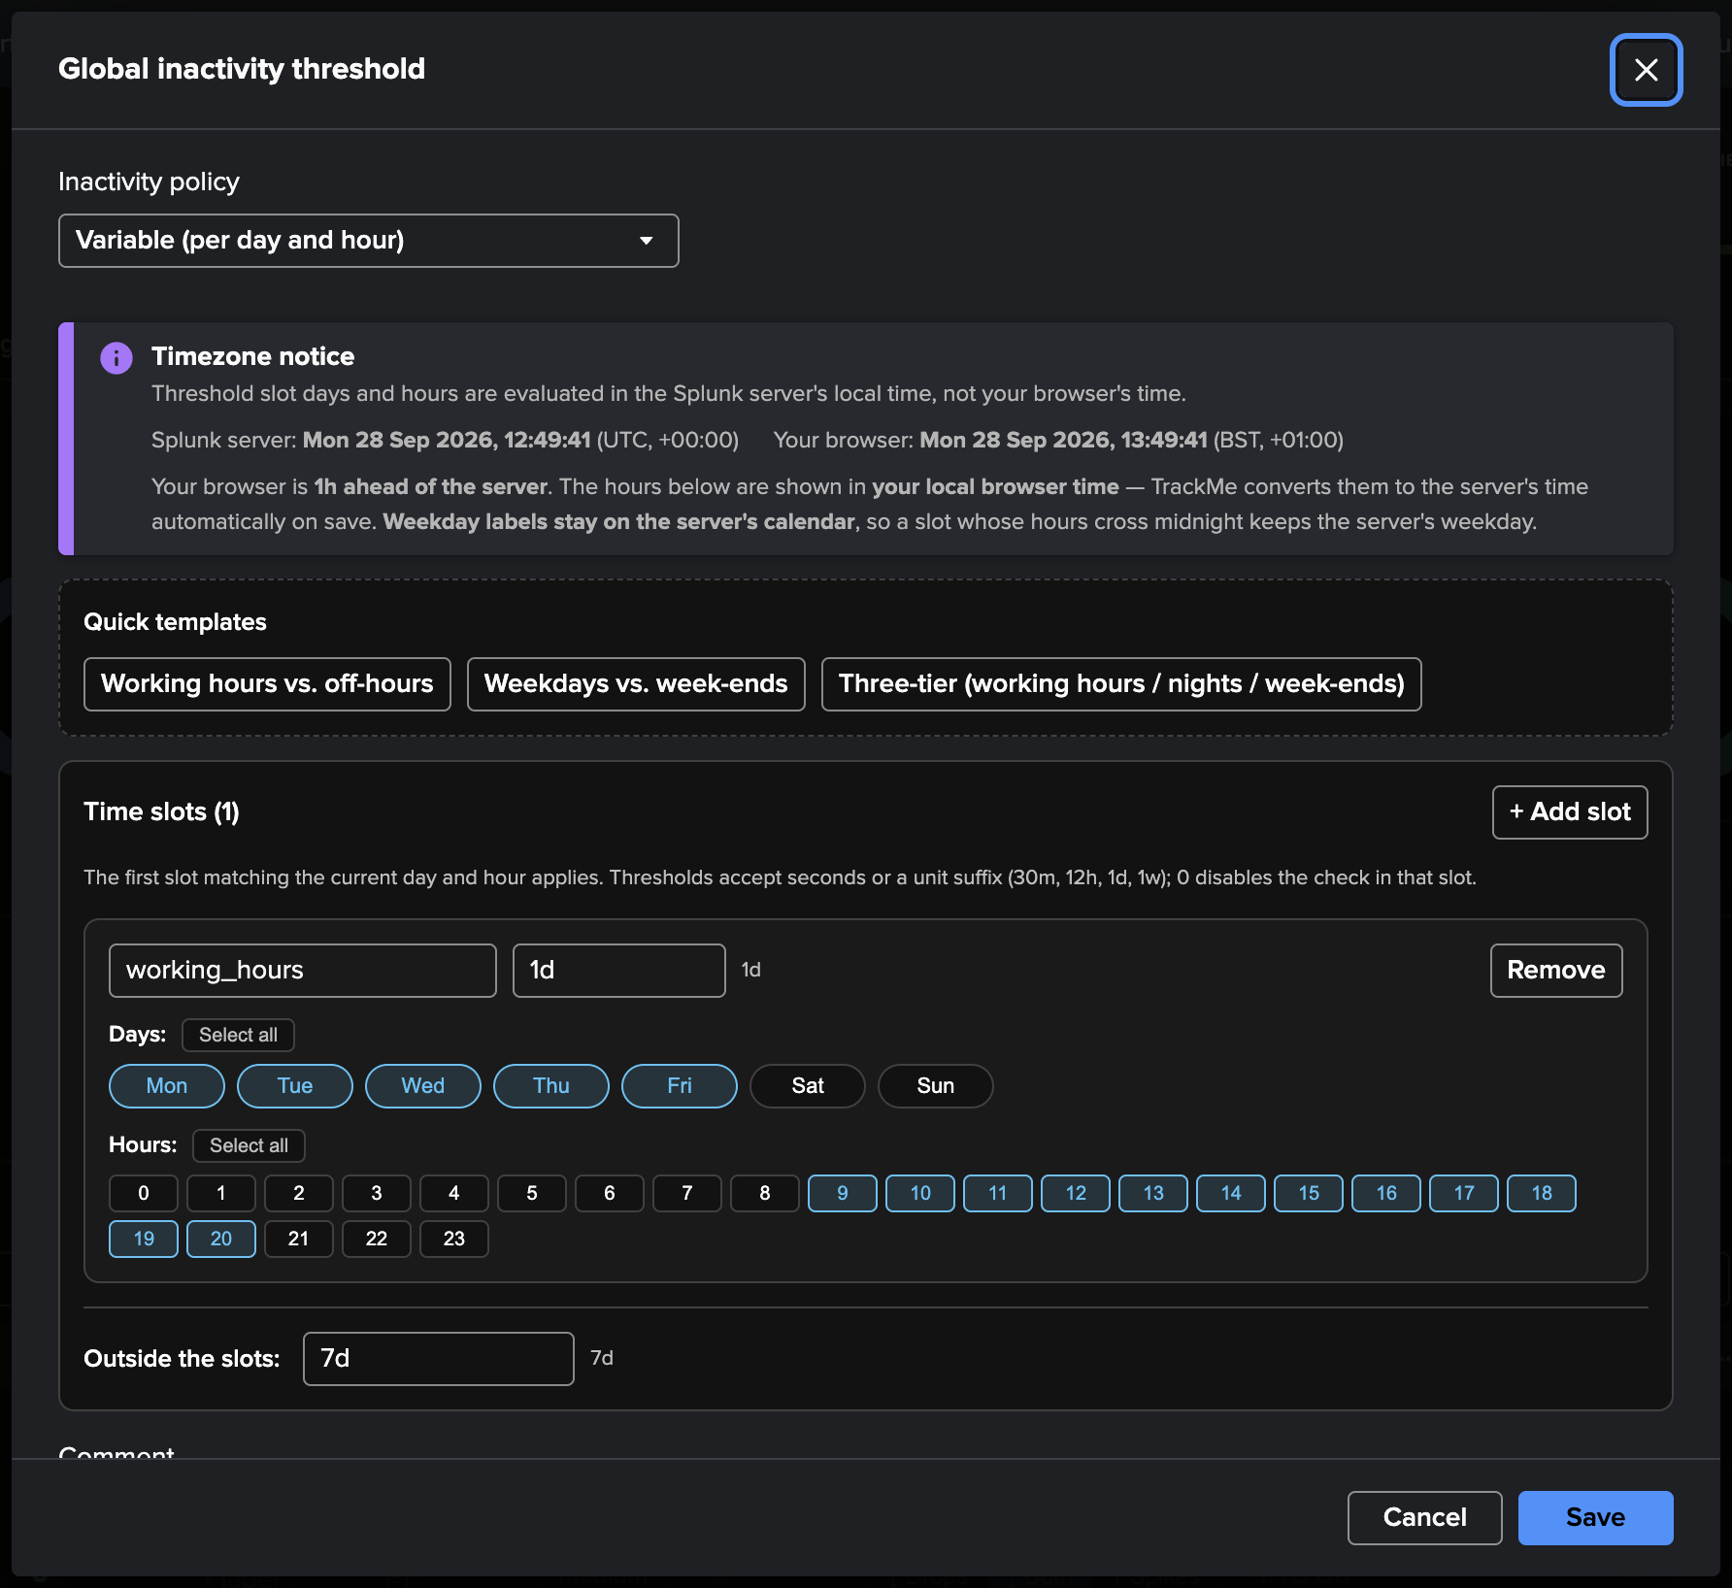Toggle Fri day chip

pyautogui.click(x=680, y=1086)
